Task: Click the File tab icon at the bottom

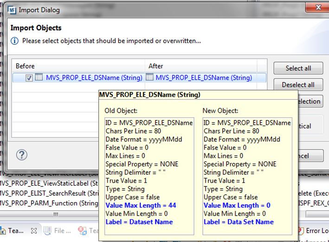Action: point(47,230)
